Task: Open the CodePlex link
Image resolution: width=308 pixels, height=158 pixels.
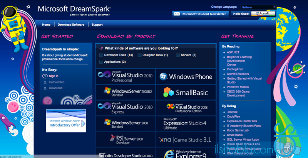Action: [x=234, y=116]
